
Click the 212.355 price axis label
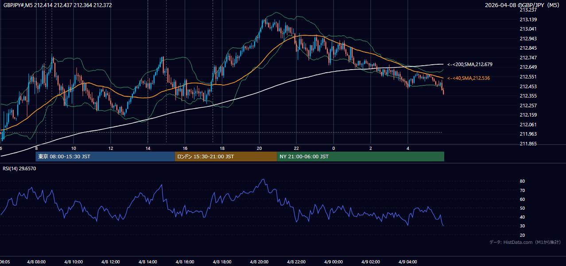[x=528, y=96]
